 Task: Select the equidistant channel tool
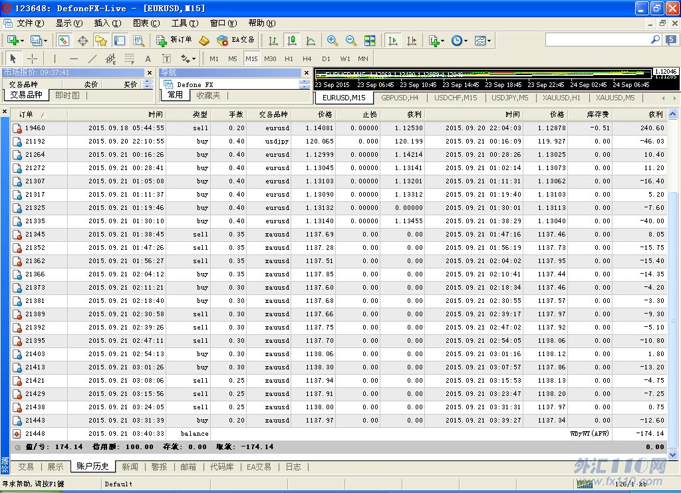[111, 58]
